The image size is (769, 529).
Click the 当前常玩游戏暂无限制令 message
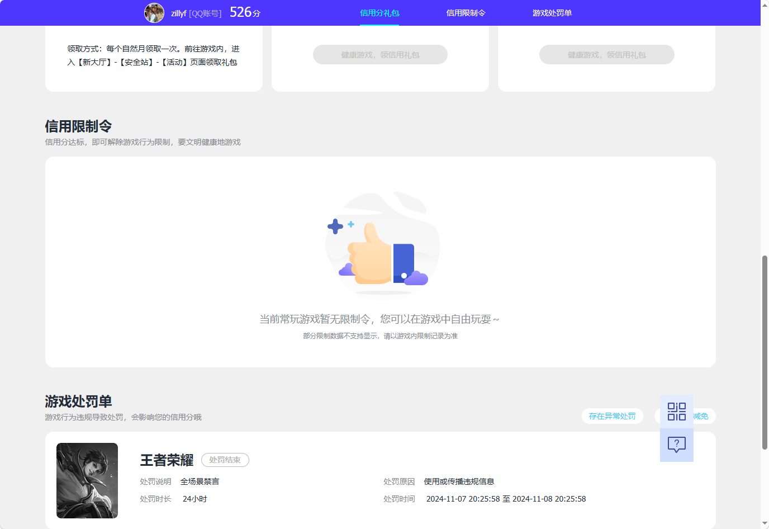[x=379, y=319]
